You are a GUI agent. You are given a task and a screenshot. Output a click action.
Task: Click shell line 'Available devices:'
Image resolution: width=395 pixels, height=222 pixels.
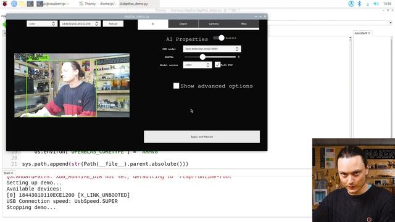tap(35, 189)
